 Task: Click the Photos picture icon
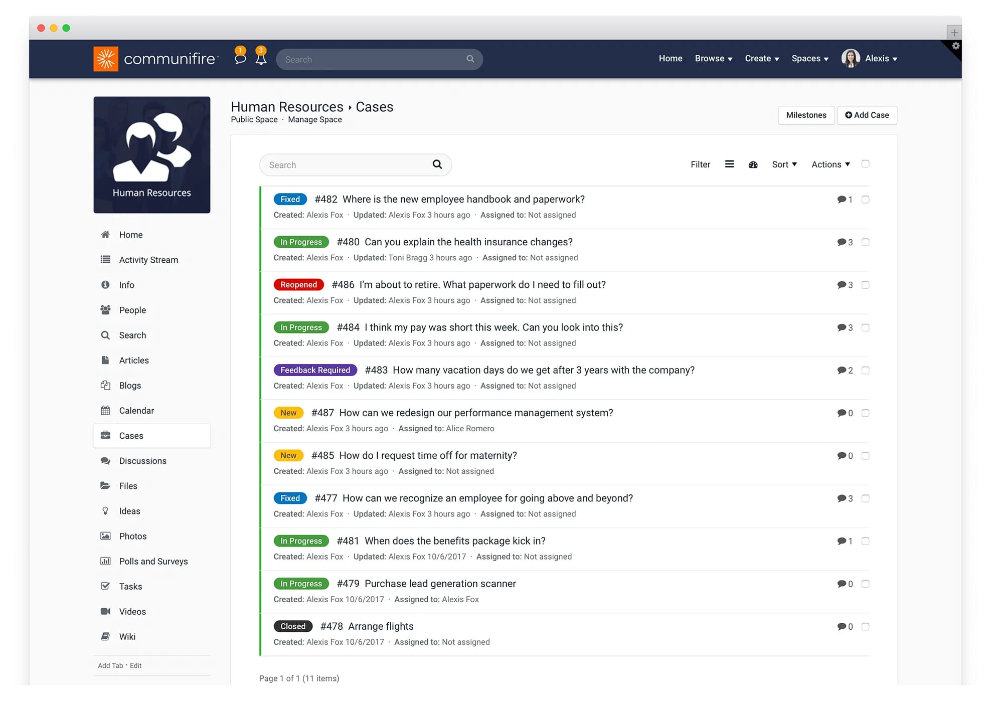pyautogui.click(x=105, y=536)
